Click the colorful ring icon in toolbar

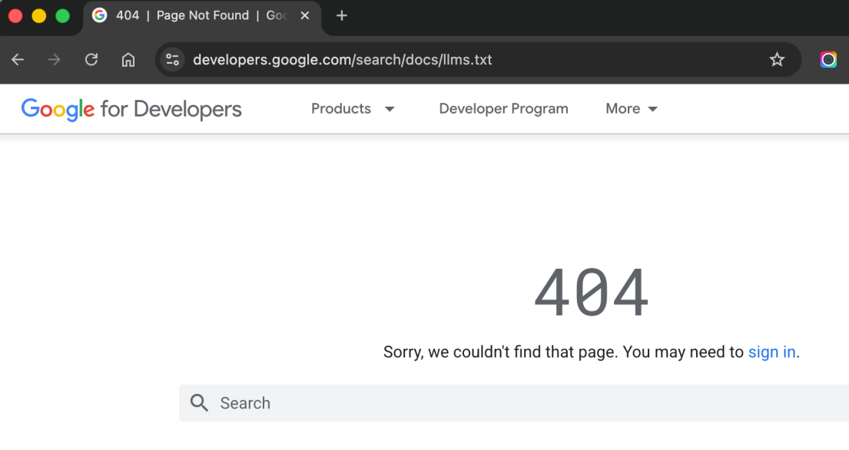[828, 60]
